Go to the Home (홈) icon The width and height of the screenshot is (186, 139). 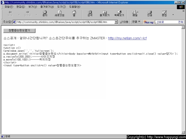[x=74, y=14]
